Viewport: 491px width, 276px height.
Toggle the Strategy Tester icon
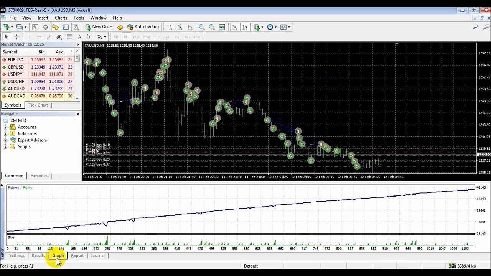coord(76,27)
